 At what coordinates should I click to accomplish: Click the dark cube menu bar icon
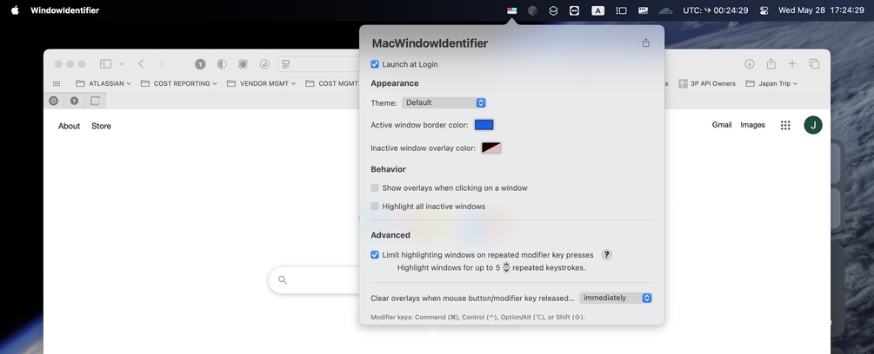(532, 10)
